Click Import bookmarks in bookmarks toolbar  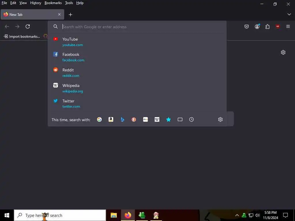tap(22, 36)
